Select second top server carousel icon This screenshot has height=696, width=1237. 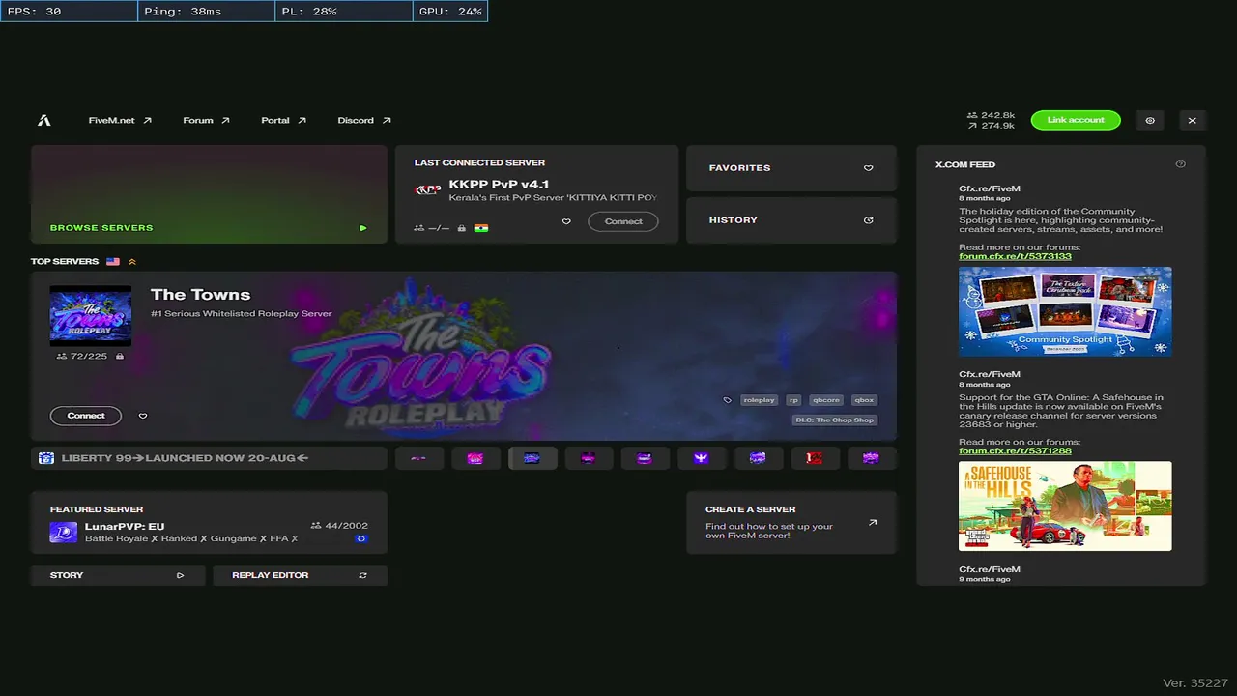pyautogui.click(x=475, y=458)
